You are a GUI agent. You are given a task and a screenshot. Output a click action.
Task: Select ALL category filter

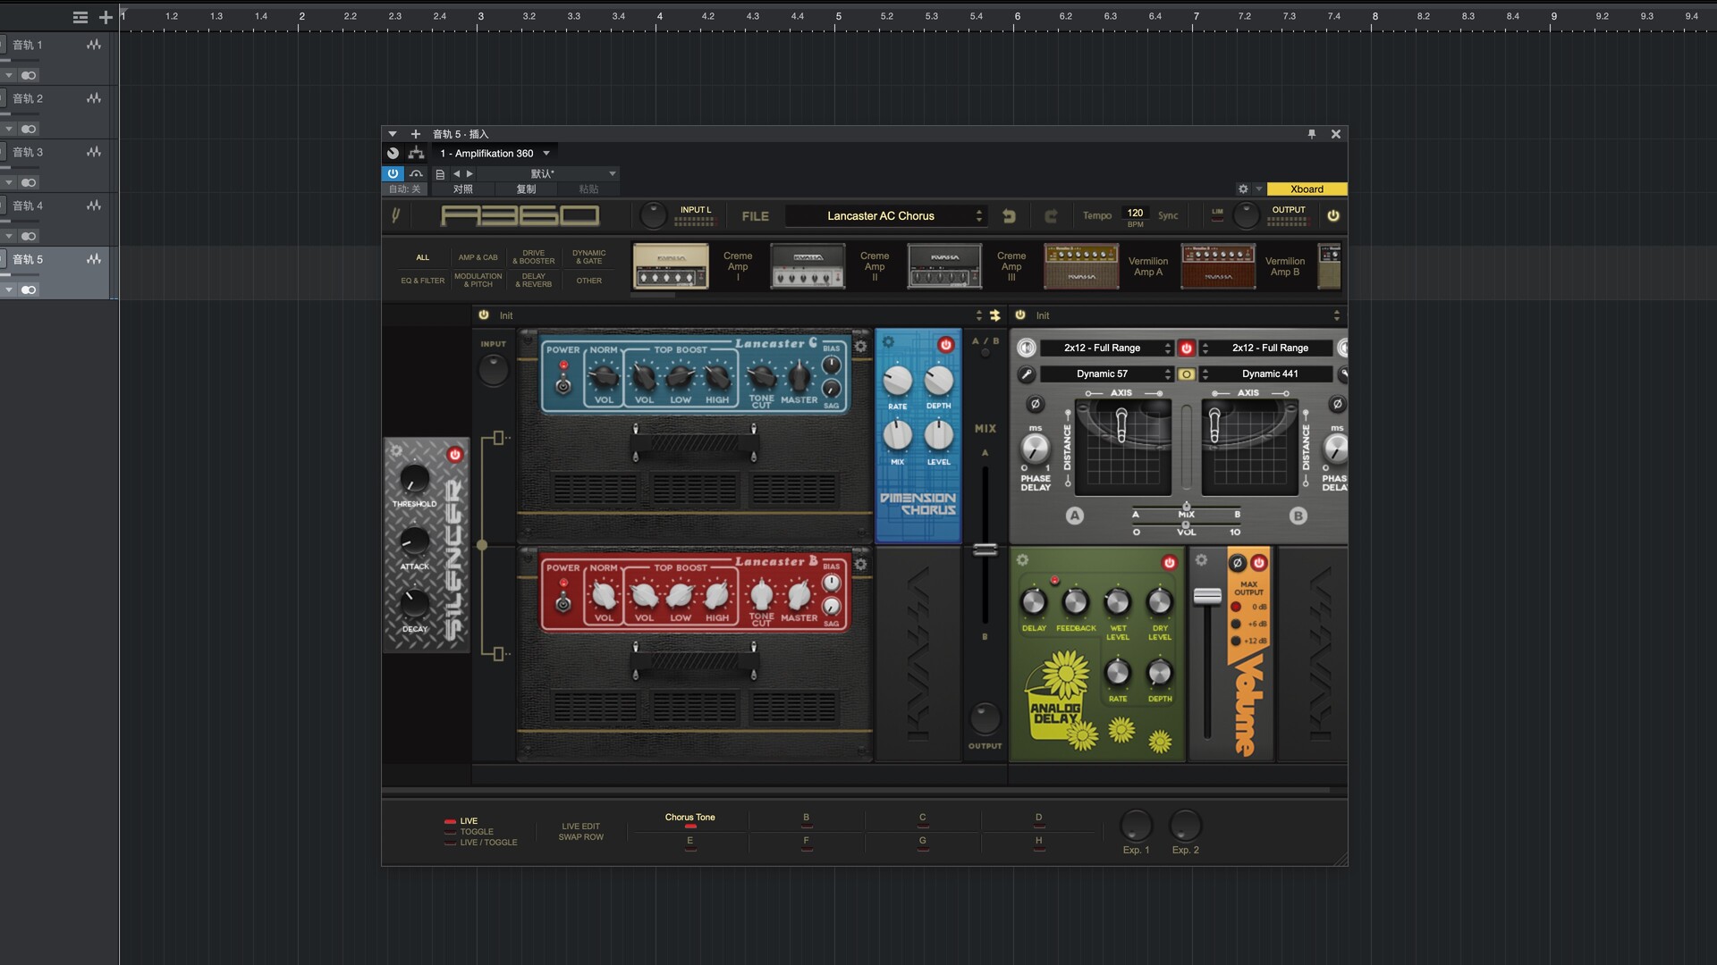coord(423,257)
